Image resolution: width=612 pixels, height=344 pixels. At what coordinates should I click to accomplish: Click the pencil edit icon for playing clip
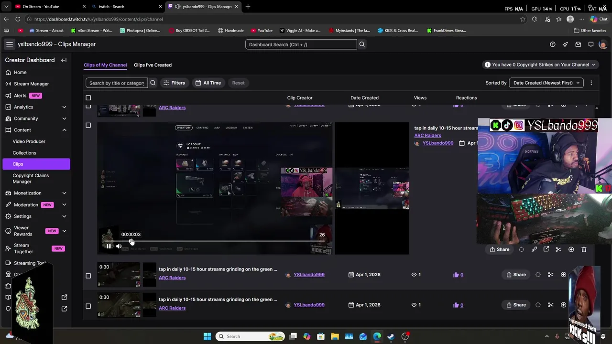click(x=534, y=249)
